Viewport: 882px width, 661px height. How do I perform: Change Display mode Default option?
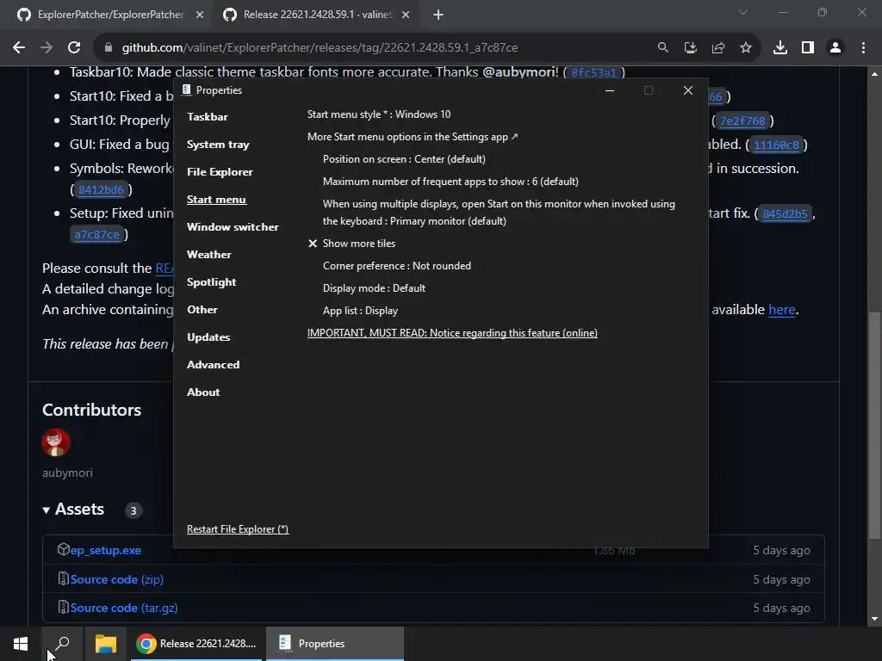[x=374, y=288]
